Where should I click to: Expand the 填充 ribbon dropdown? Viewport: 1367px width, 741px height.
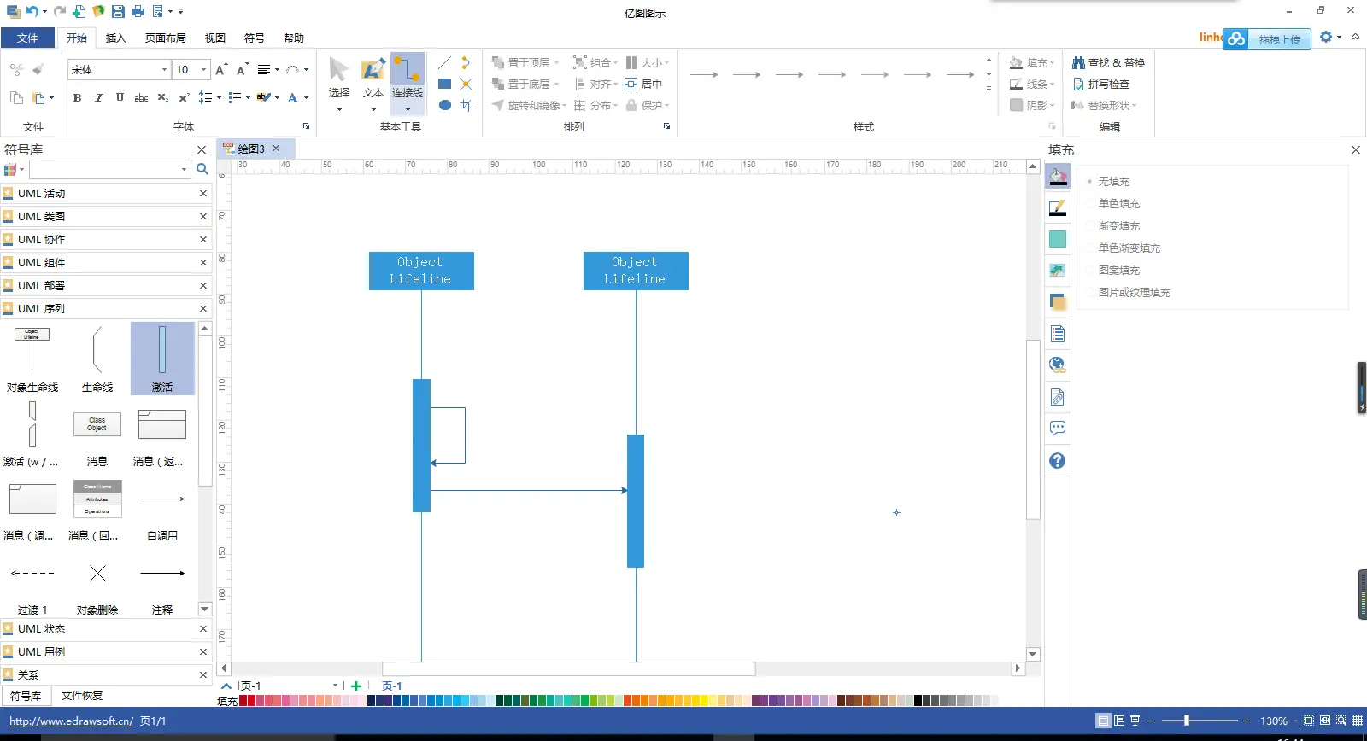1052,63
